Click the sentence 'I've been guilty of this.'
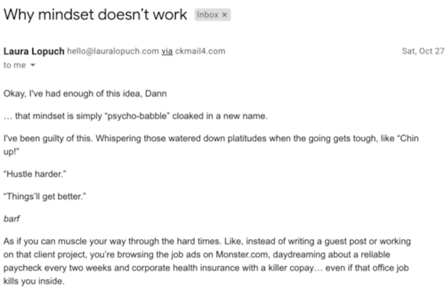 point(48,138)
